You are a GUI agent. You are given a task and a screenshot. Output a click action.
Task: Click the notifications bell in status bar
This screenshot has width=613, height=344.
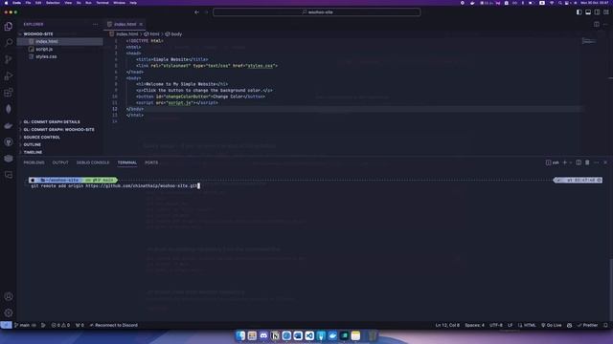coord(605,325)
